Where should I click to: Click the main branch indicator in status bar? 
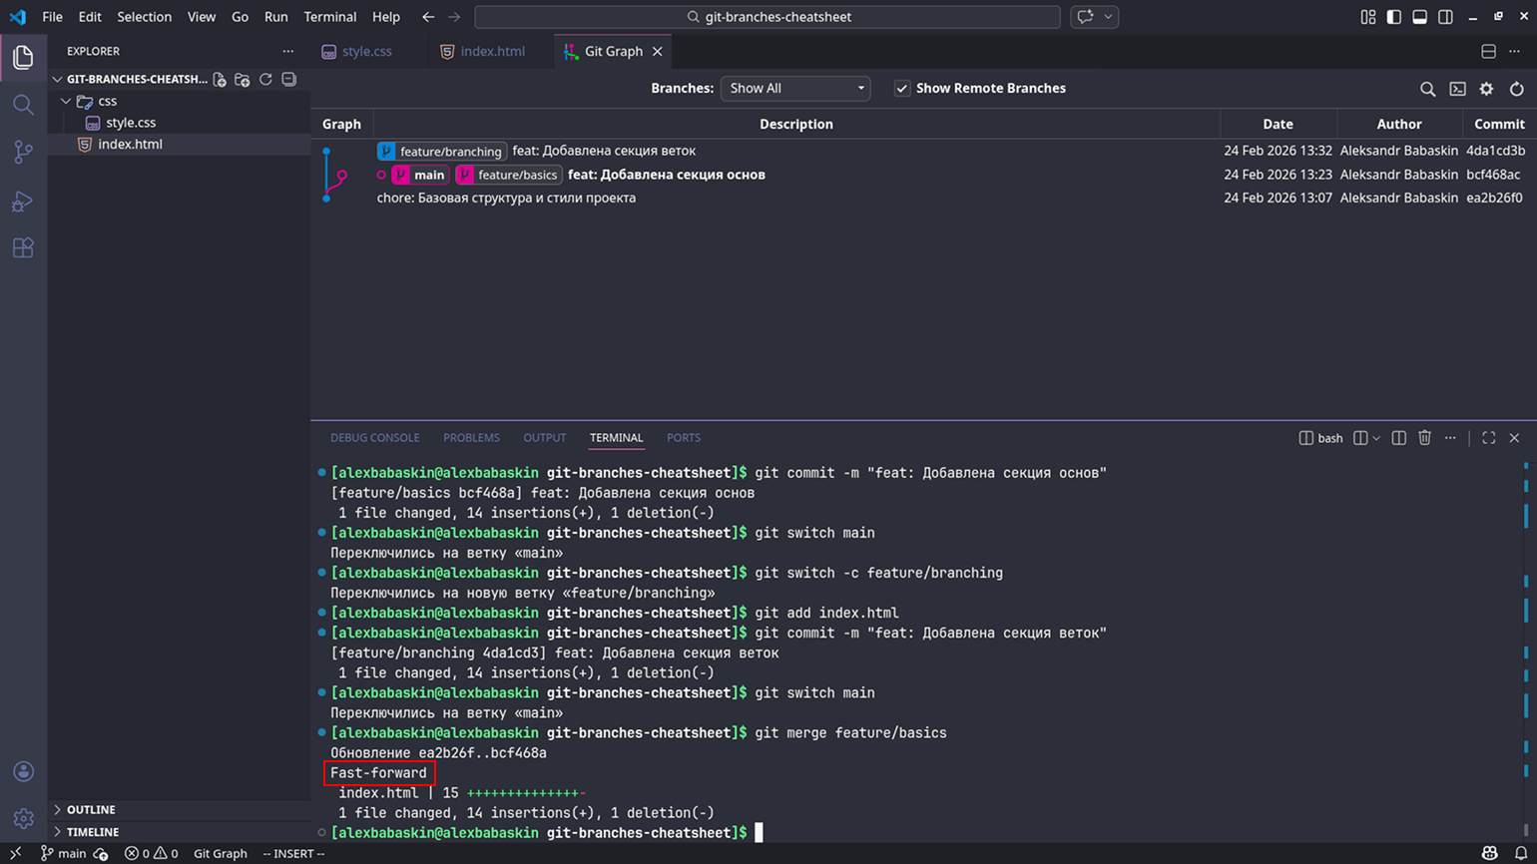[64, 853]
